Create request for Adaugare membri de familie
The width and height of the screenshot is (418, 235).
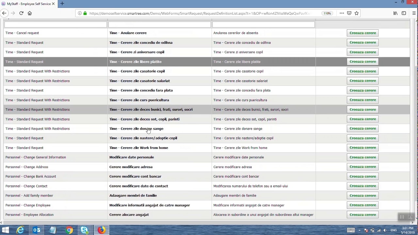click(362, 196)
